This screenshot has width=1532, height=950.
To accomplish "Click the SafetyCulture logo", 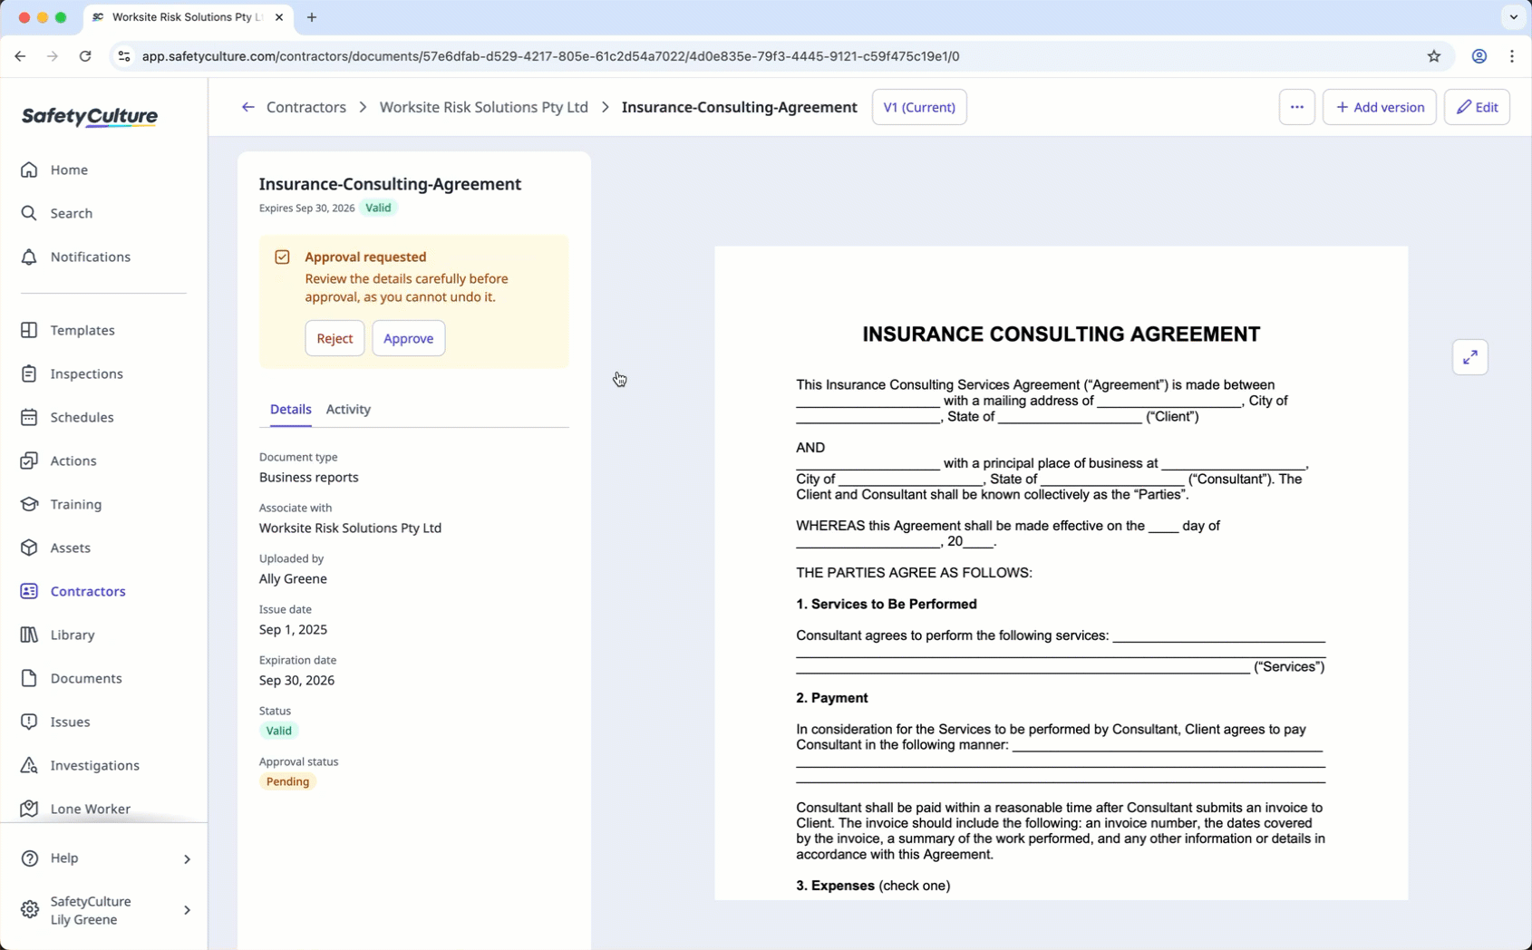I will tap(90, 116).
